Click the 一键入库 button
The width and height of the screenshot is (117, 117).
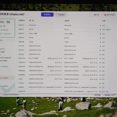point(96,15)
